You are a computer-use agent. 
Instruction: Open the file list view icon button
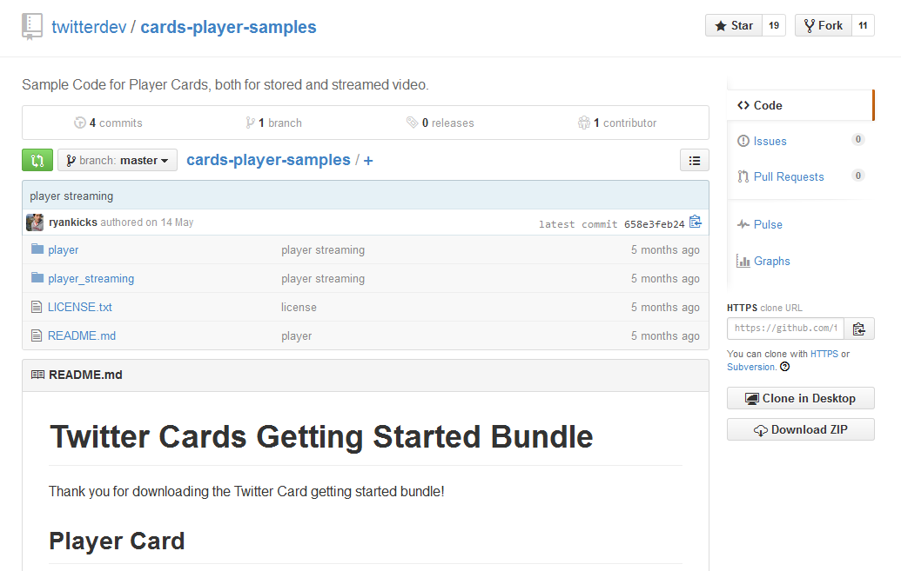(694, 161)
